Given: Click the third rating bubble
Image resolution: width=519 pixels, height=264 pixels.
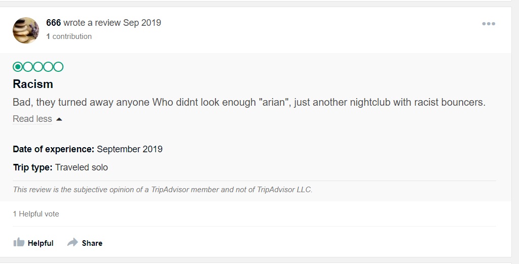Looking at the screenshot, I should coord(38,67).
